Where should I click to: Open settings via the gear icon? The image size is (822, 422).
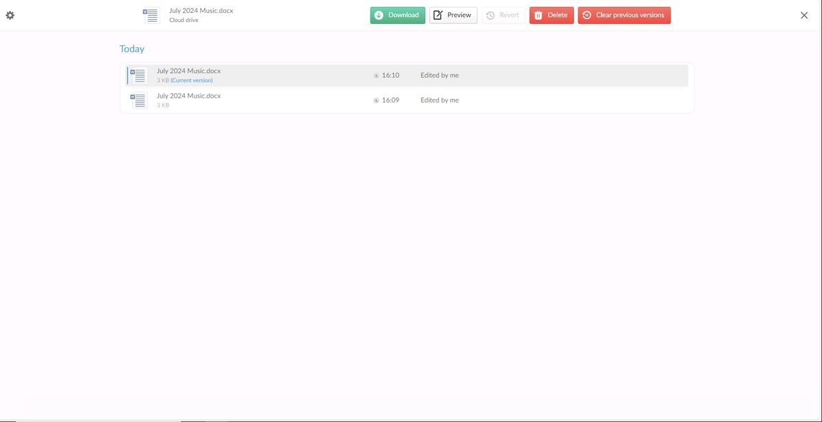pos(9,14)
